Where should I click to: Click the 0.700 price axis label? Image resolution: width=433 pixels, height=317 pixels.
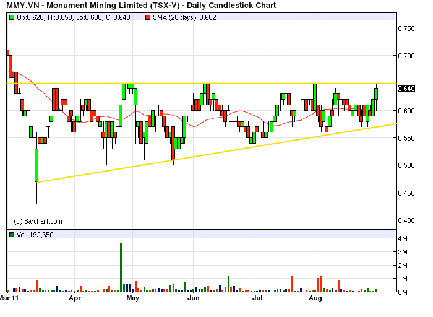click(x=406, y=56)
